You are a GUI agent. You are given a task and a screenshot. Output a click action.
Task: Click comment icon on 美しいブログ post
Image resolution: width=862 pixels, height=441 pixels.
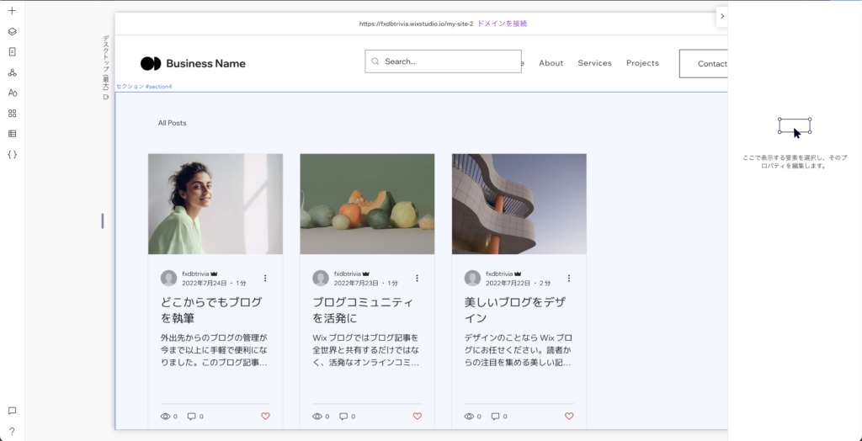click(495, 417)
